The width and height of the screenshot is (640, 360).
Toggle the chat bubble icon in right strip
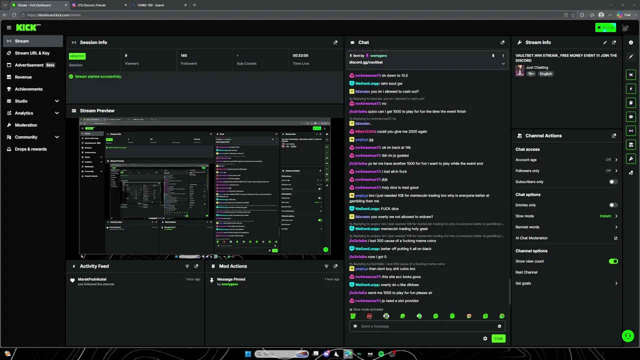(631, 116)
